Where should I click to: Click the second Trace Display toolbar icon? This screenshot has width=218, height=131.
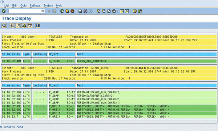click(x=12, y=26)
